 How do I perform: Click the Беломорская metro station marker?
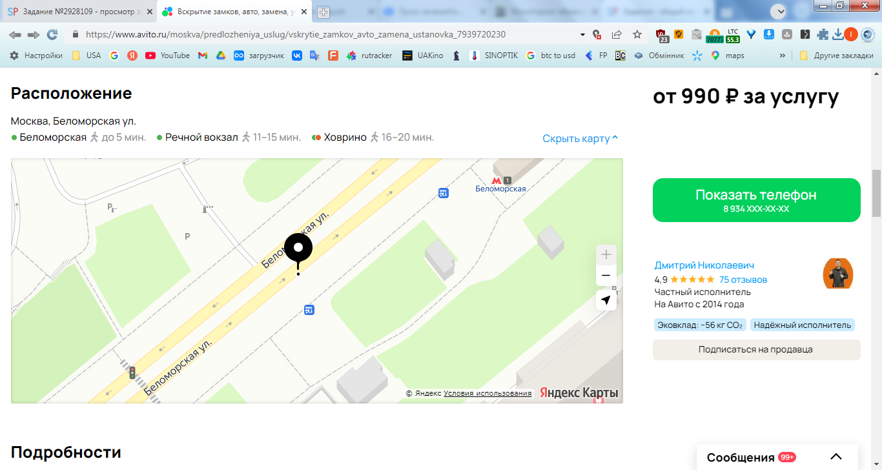(500, 184)
